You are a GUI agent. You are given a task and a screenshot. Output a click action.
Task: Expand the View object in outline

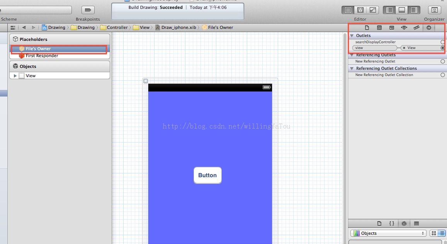coord(15,76)
